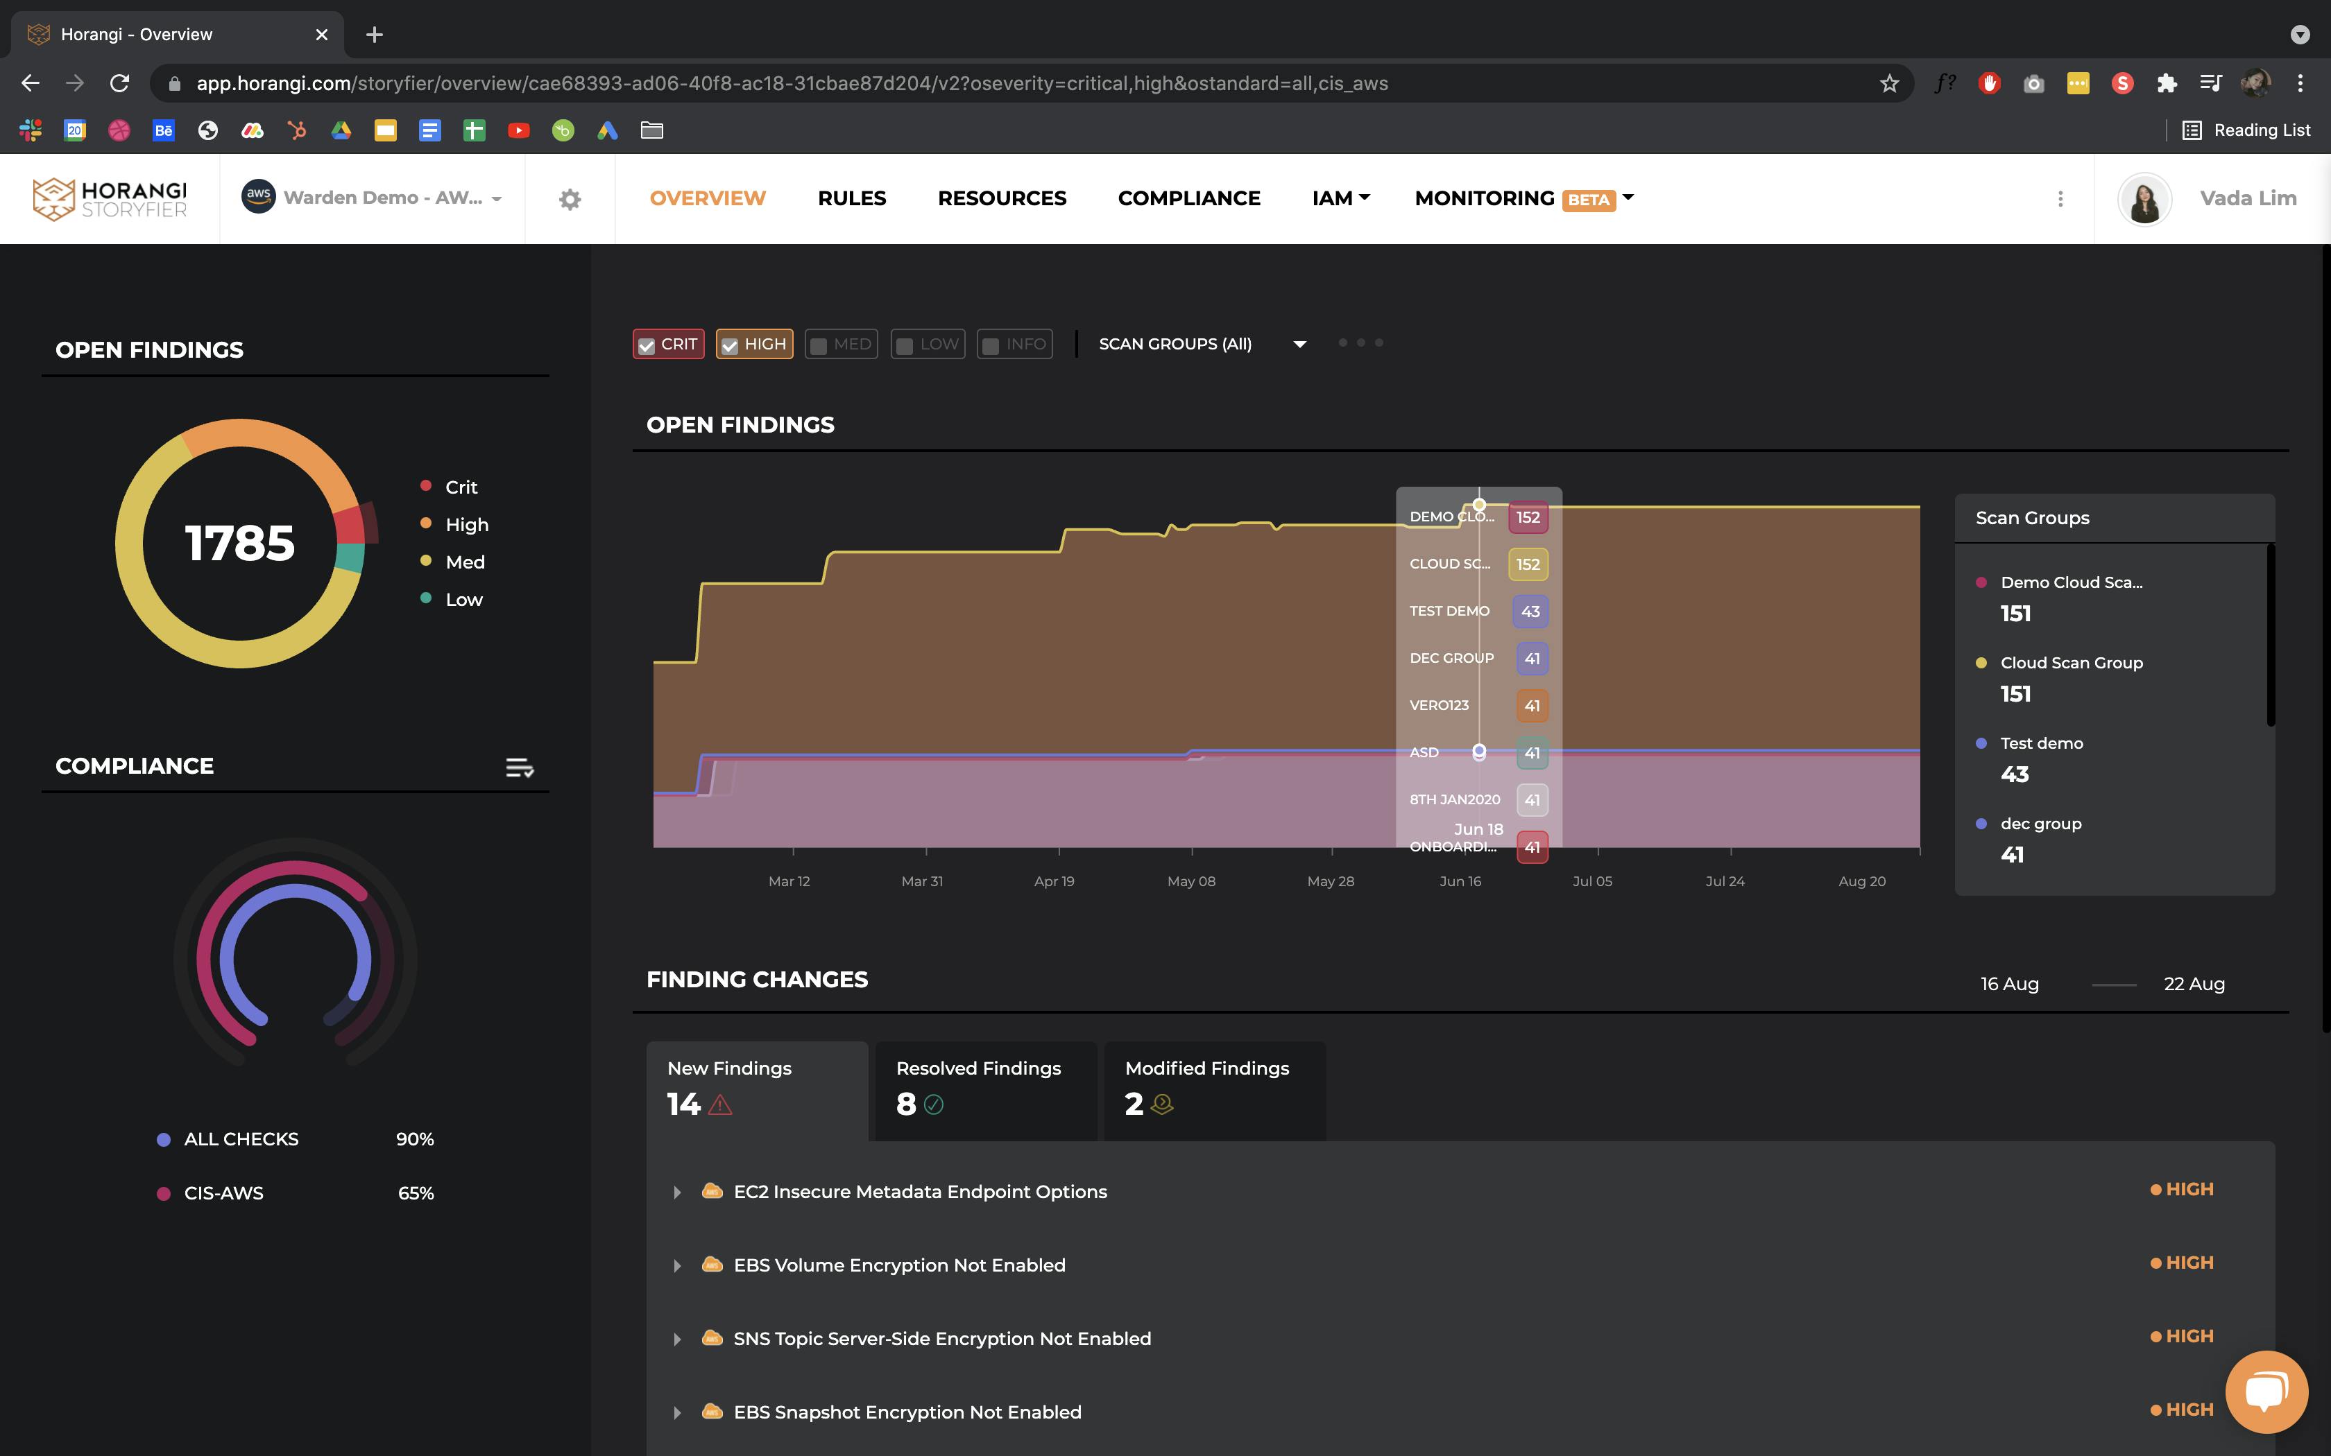2331x1456 pixels.
Task: Open the orange chat support bubble
Action: (x=2266, y=1392)
